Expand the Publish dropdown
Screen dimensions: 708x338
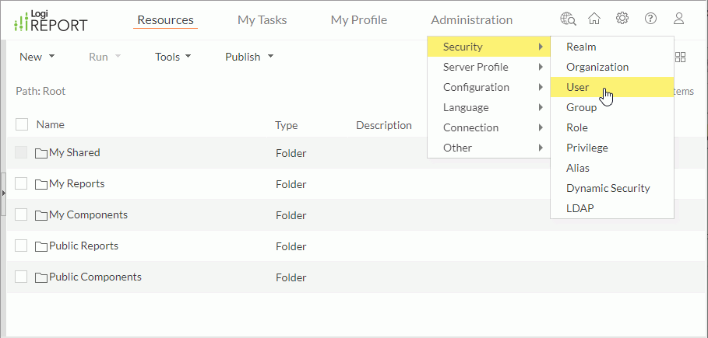[249, 57]
